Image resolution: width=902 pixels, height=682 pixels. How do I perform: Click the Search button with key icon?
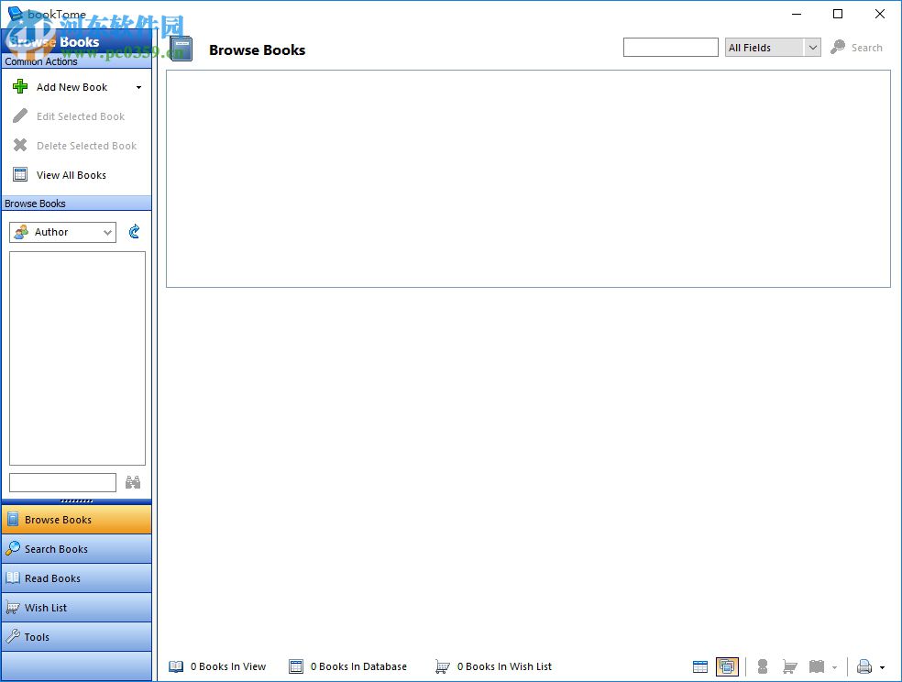click(x=856, y=48)
